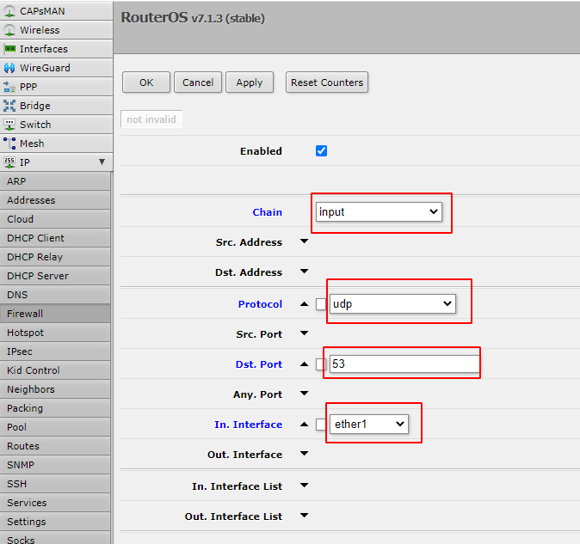Image resolution: width=580 pixels, height=544 pixels.
Task: Expand the In. Interface List field
Action: tap(305, 486)
